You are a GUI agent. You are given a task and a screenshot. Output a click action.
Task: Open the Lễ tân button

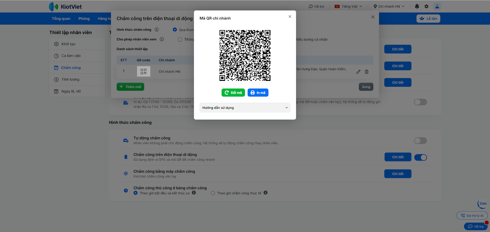coord(428,19)
